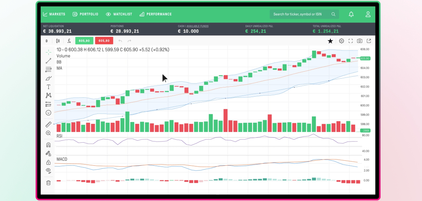Select the crosshair cursor tool
The width and height of the screenshot is (422, 201).
48,52
